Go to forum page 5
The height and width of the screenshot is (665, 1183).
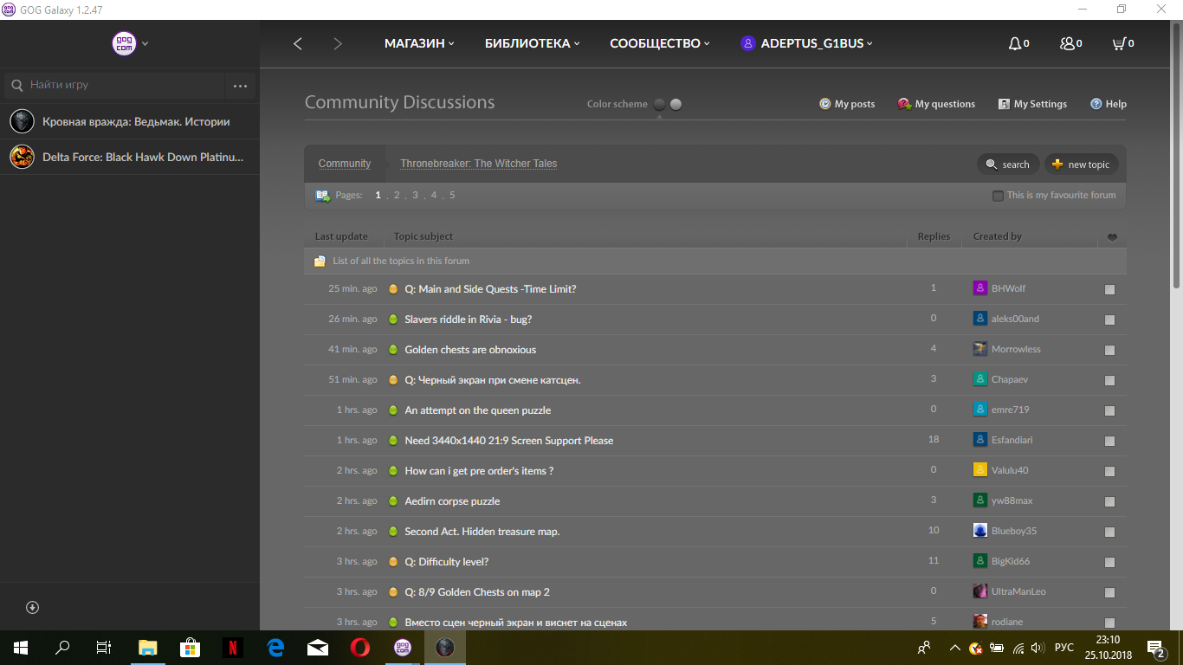click(x=452, y=196)
